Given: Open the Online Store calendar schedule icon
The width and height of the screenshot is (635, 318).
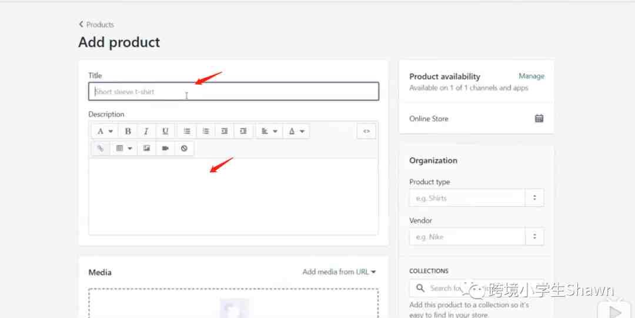Looking at the screenshot, I should pos(539,118).
